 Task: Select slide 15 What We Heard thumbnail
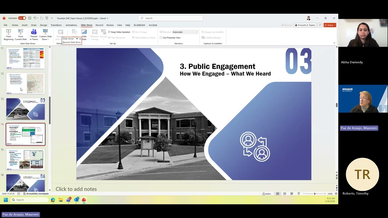tap(25, 160)
